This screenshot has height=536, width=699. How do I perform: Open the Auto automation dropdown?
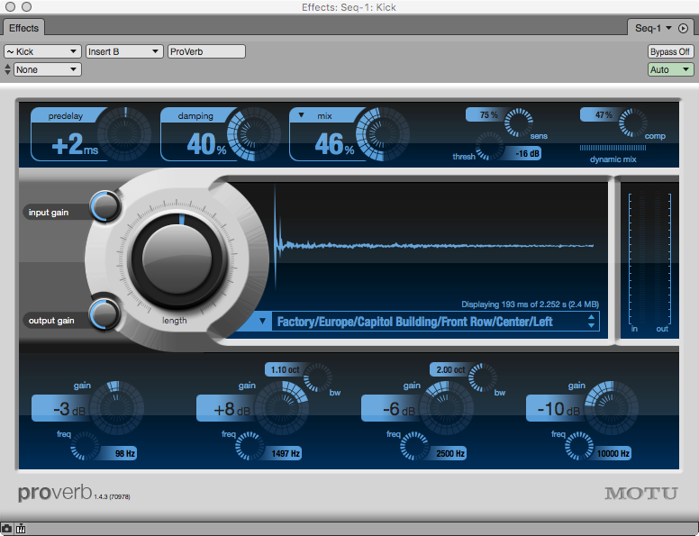(x=670, y=69)
